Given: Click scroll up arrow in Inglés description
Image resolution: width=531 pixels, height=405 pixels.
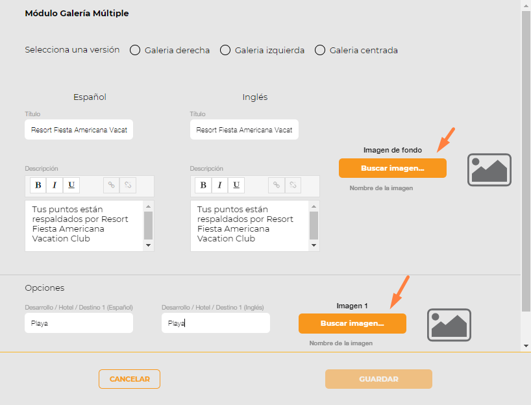Looking at the screenshot, I should pyautogui.click(x=314, y=206).
